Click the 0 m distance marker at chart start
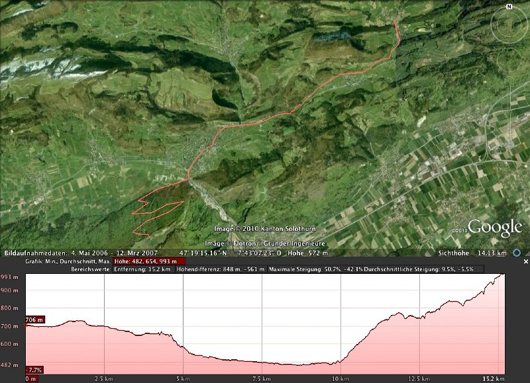The width and height of the screenshot is (530, 383). coord(30,379)
